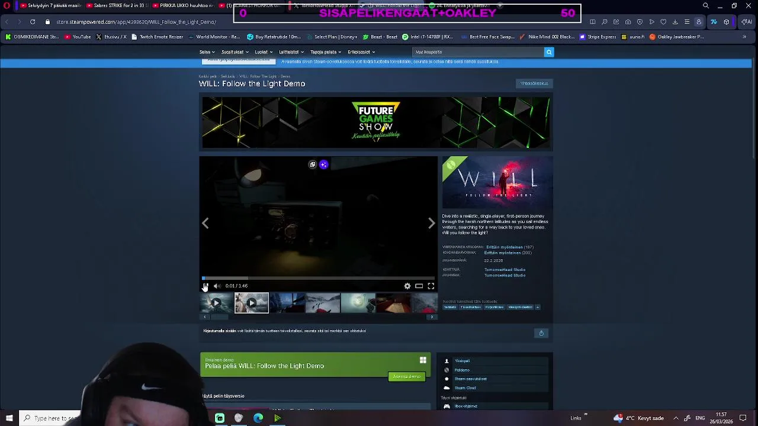This screenshot has width=758, height=426.
Task: Open the Xbox-ohjaimet controller entry
Action: (x=495, y=406)
